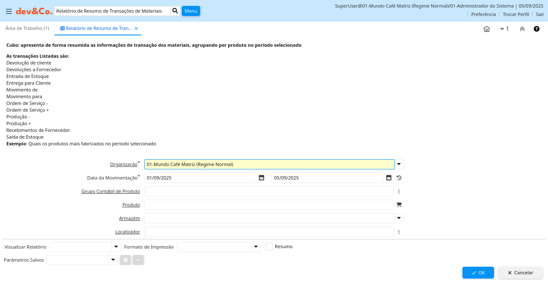Click the date history clock icon
This screenshot has height=284, width=548.
[399, 178]
